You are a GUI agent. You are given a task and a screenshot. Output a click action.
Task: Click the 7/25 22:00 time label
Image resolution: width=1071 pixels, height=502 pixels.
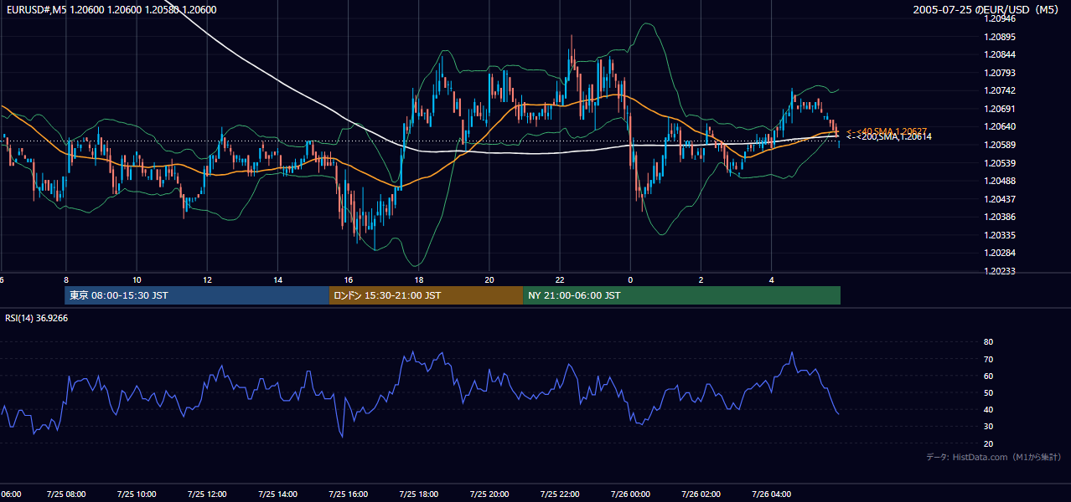pyautogui.click(x=560, y=494)
